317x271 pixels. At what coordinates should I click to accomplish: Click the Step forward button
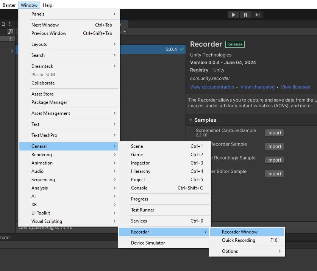[258, 15]
